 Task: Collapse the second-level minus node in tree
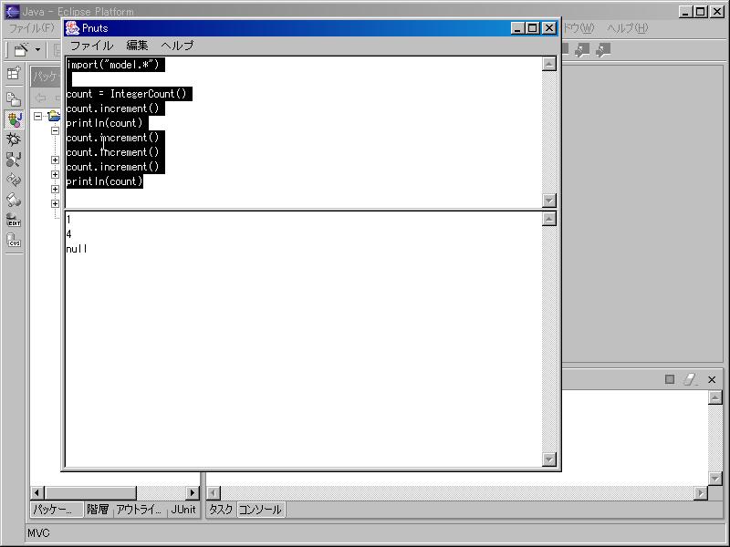click(55, 130)
